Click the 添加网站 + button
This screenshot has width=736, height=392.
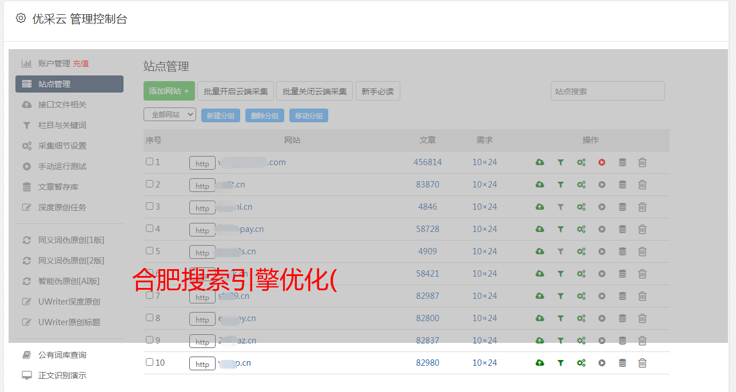coord(169,91)
